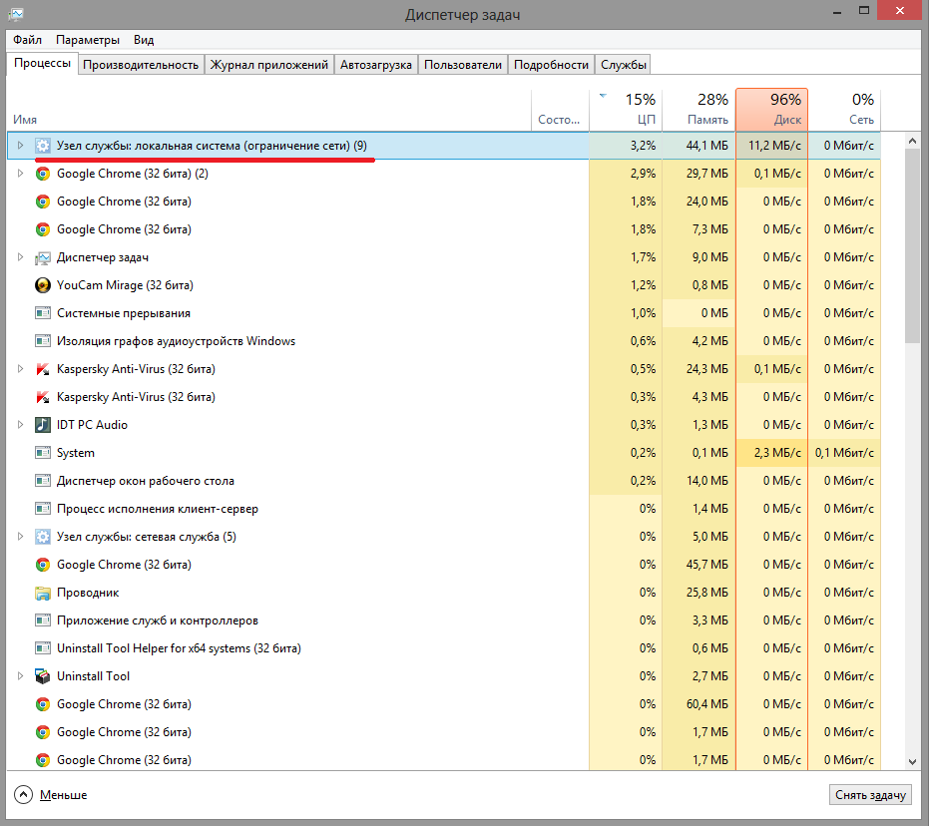Click Kaspersky icon with 0,5% CPU
The image size is (929, 826).
[43, 369]
